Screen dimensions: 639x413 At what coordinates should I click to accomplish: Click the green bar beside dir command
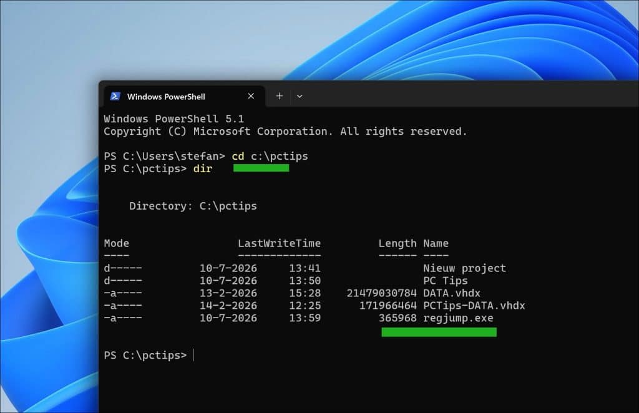pos(261,168)
